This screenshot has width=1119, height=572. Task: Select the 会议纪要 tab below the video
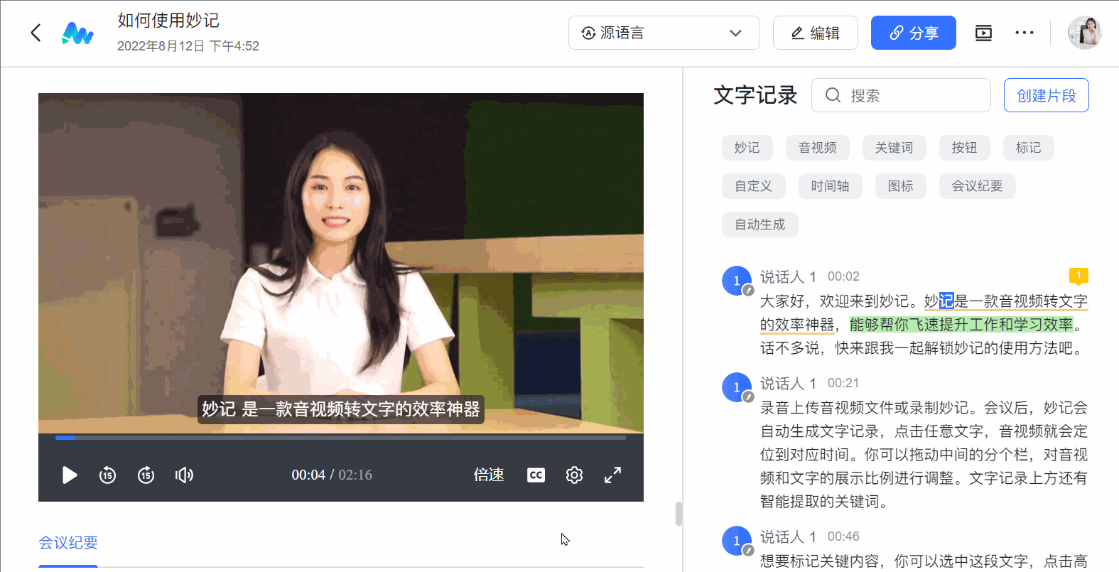click(x=68, y=543)
